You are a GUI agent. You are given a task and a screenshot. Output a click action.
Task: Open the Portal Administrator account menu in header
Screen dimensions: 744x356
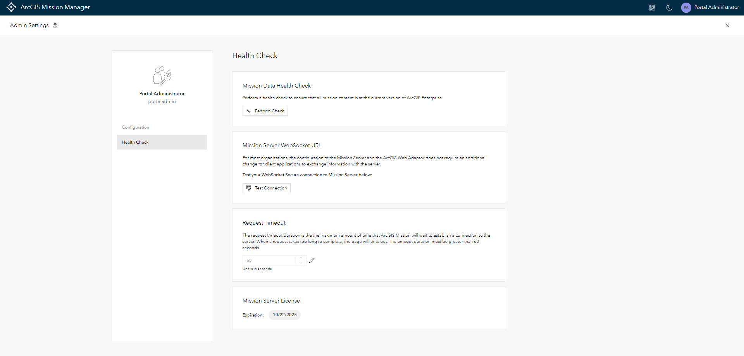pyautogui.click(x=716, y=7)
